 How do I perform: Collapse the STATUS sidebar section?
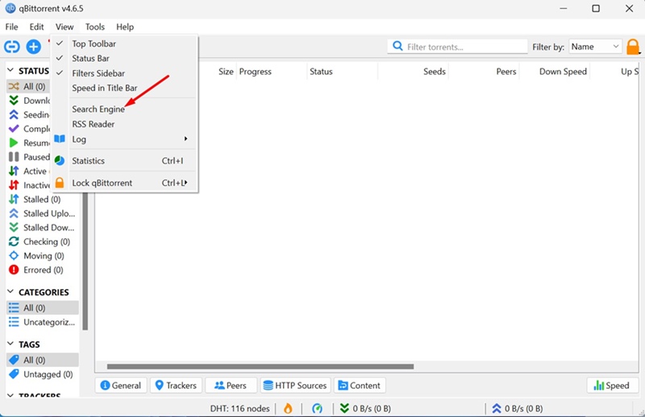11,71
